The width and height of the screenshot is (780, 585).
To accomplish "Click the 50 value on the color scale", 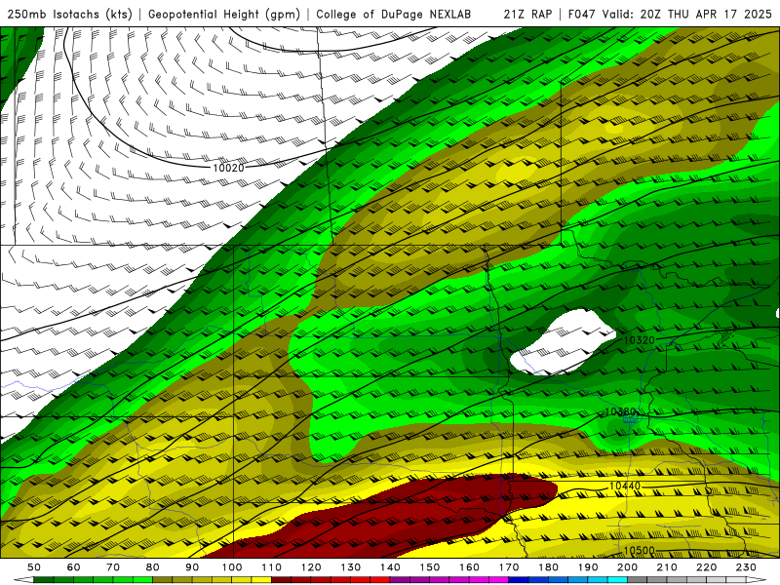I will coord(34,567).
